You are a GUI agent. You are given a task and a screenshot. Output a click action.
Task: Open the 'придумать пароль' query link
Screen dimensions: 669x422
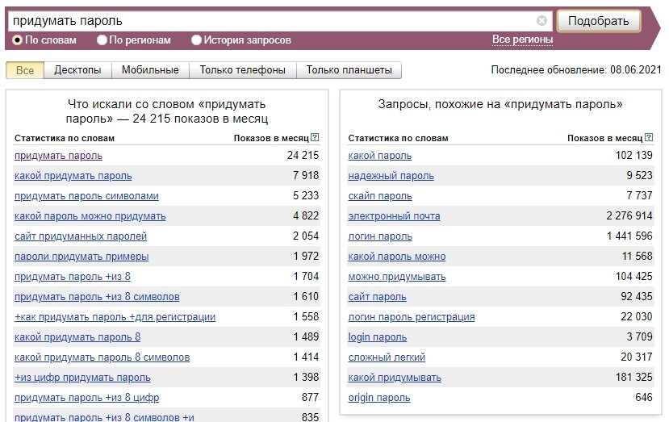click(58, 156)
